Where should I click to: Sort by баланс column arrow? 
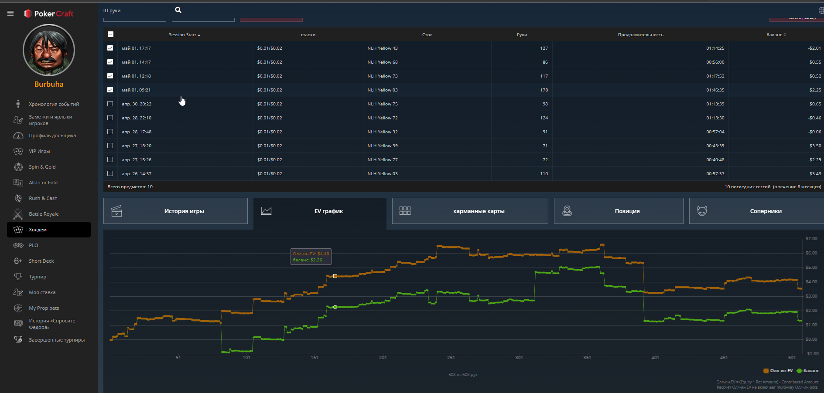pyautogui.click(x=785, y=34)
